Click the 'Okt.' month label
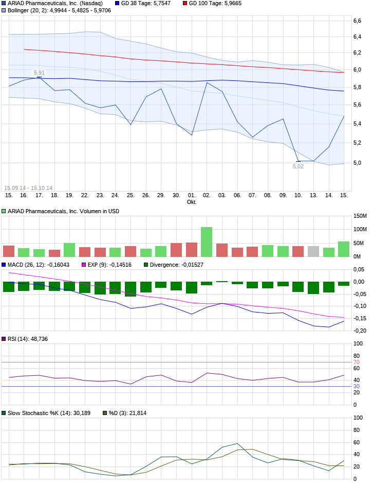 (192, 202)
